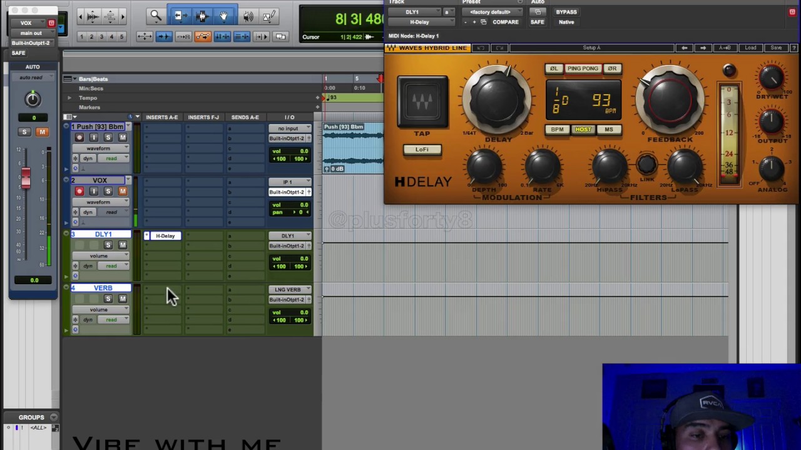The height and width of the screenshot is (450, 801).
Task: Toggle Zoom Toggle crosshair button
Action: (x=145, y=36)
